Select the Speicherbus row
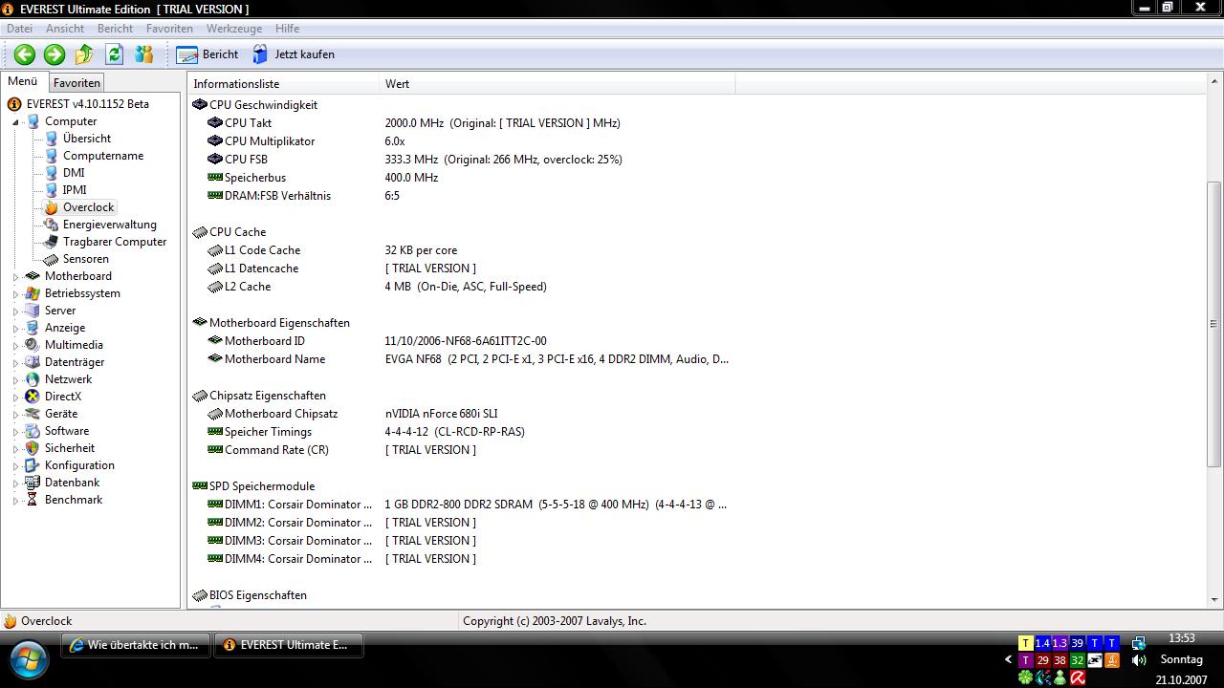This screenshot has height=688, width=1224. click(x=461, y=178)
